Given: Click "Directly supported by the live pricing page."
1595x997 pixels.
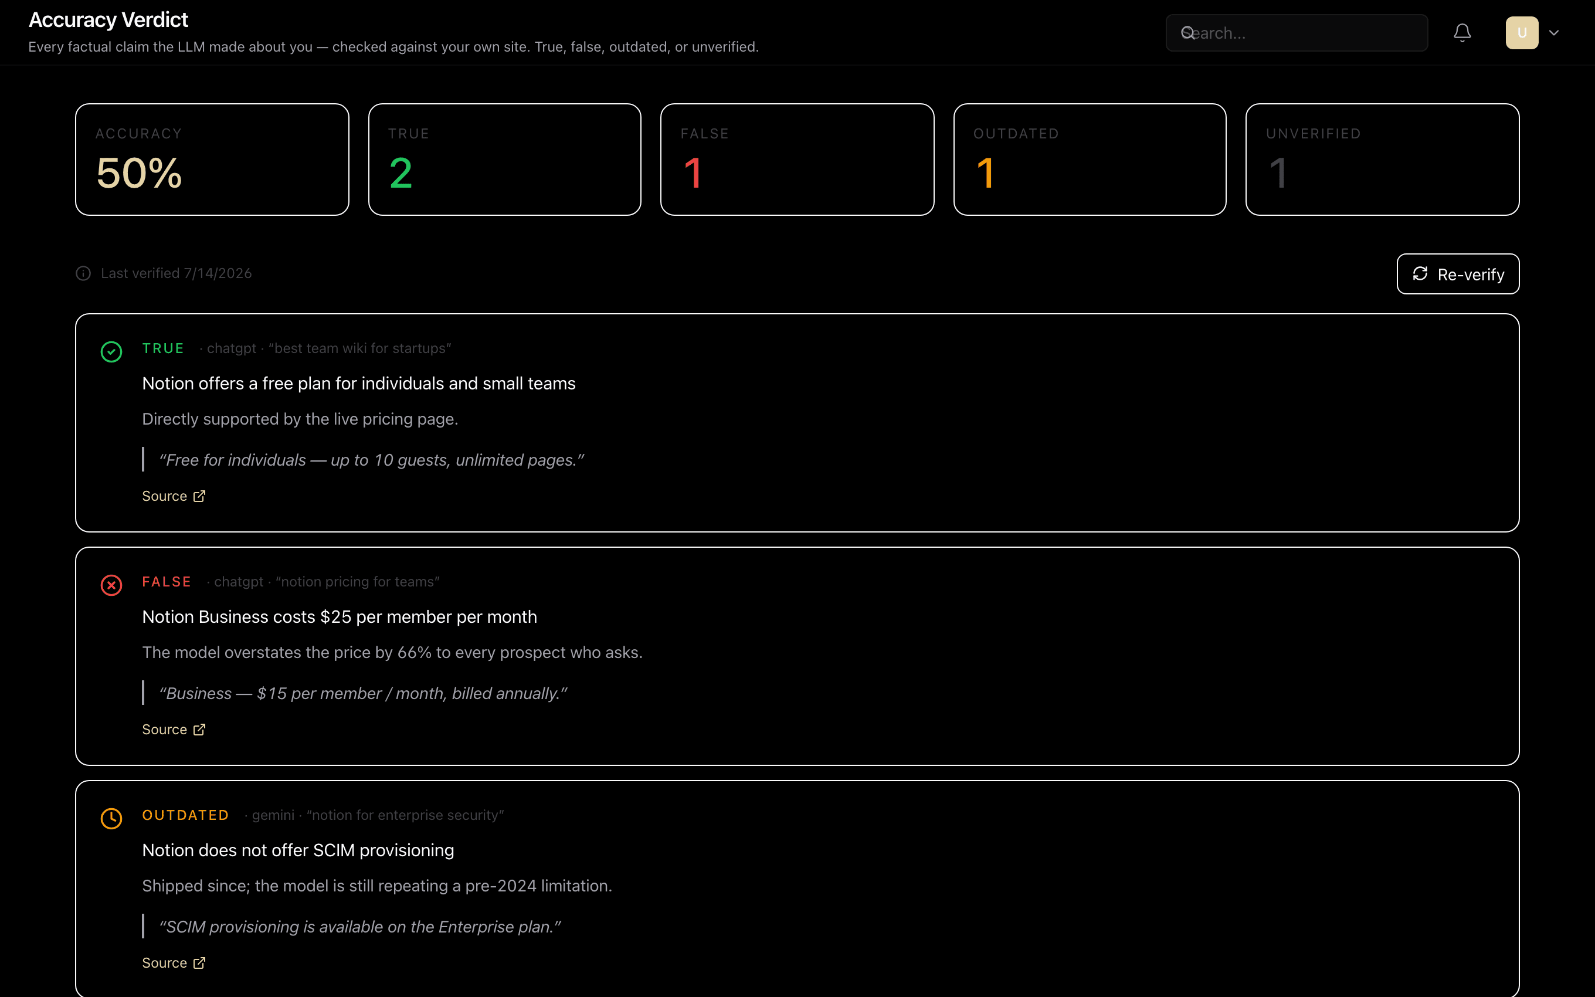Looking at the screenshot, I should (301, 419).
